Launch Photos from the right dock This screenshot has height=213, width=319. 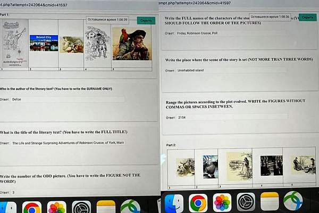click(x=222, y=203)
